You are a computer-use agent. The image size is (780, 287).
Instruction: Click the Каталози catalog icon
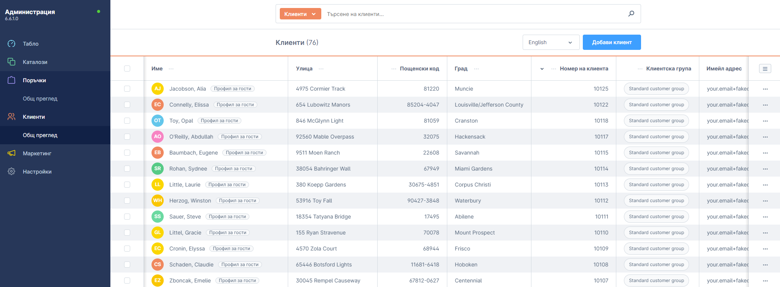(11, 62)
